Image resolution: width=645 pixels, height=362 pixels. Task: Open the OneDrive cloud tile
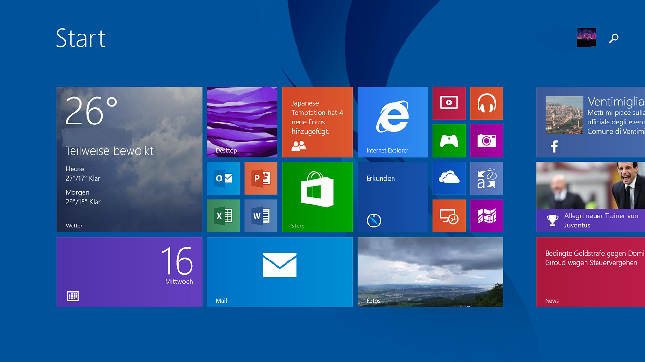[449, 178]
